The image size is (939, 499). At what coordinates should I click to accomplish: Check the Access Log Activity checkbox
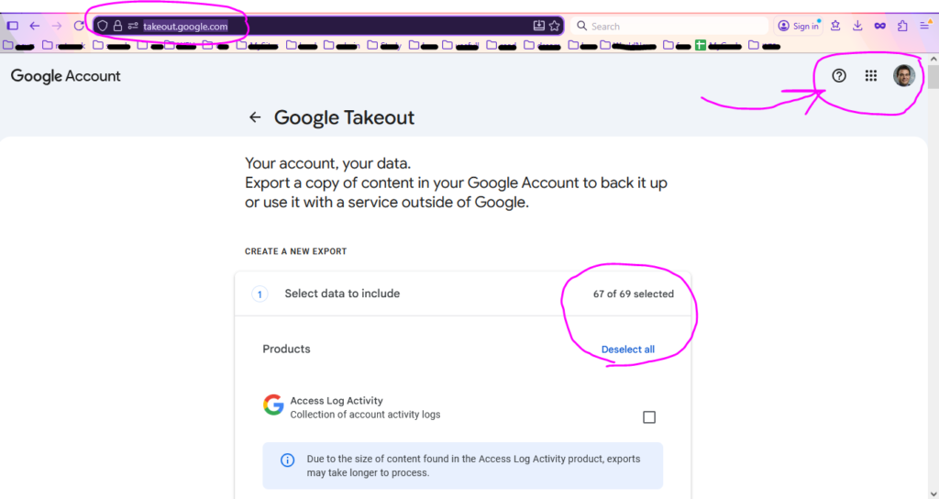pos(649,417)
